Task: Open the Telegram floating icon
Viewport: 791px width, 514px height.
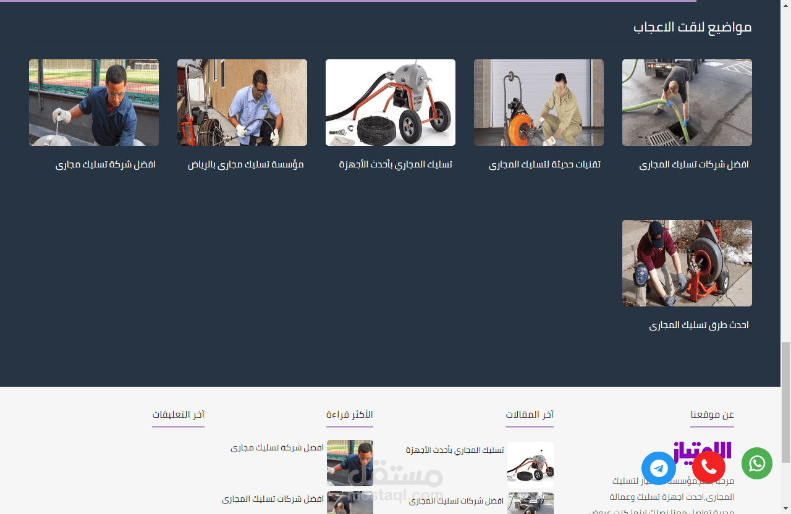Action: 659,468
